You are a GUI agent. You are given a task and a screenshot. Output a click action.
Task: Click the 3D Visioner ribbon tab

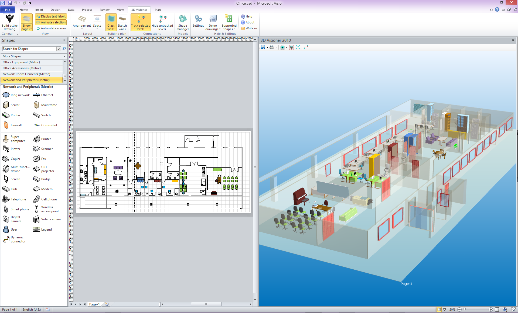click(x=139, y=9)
